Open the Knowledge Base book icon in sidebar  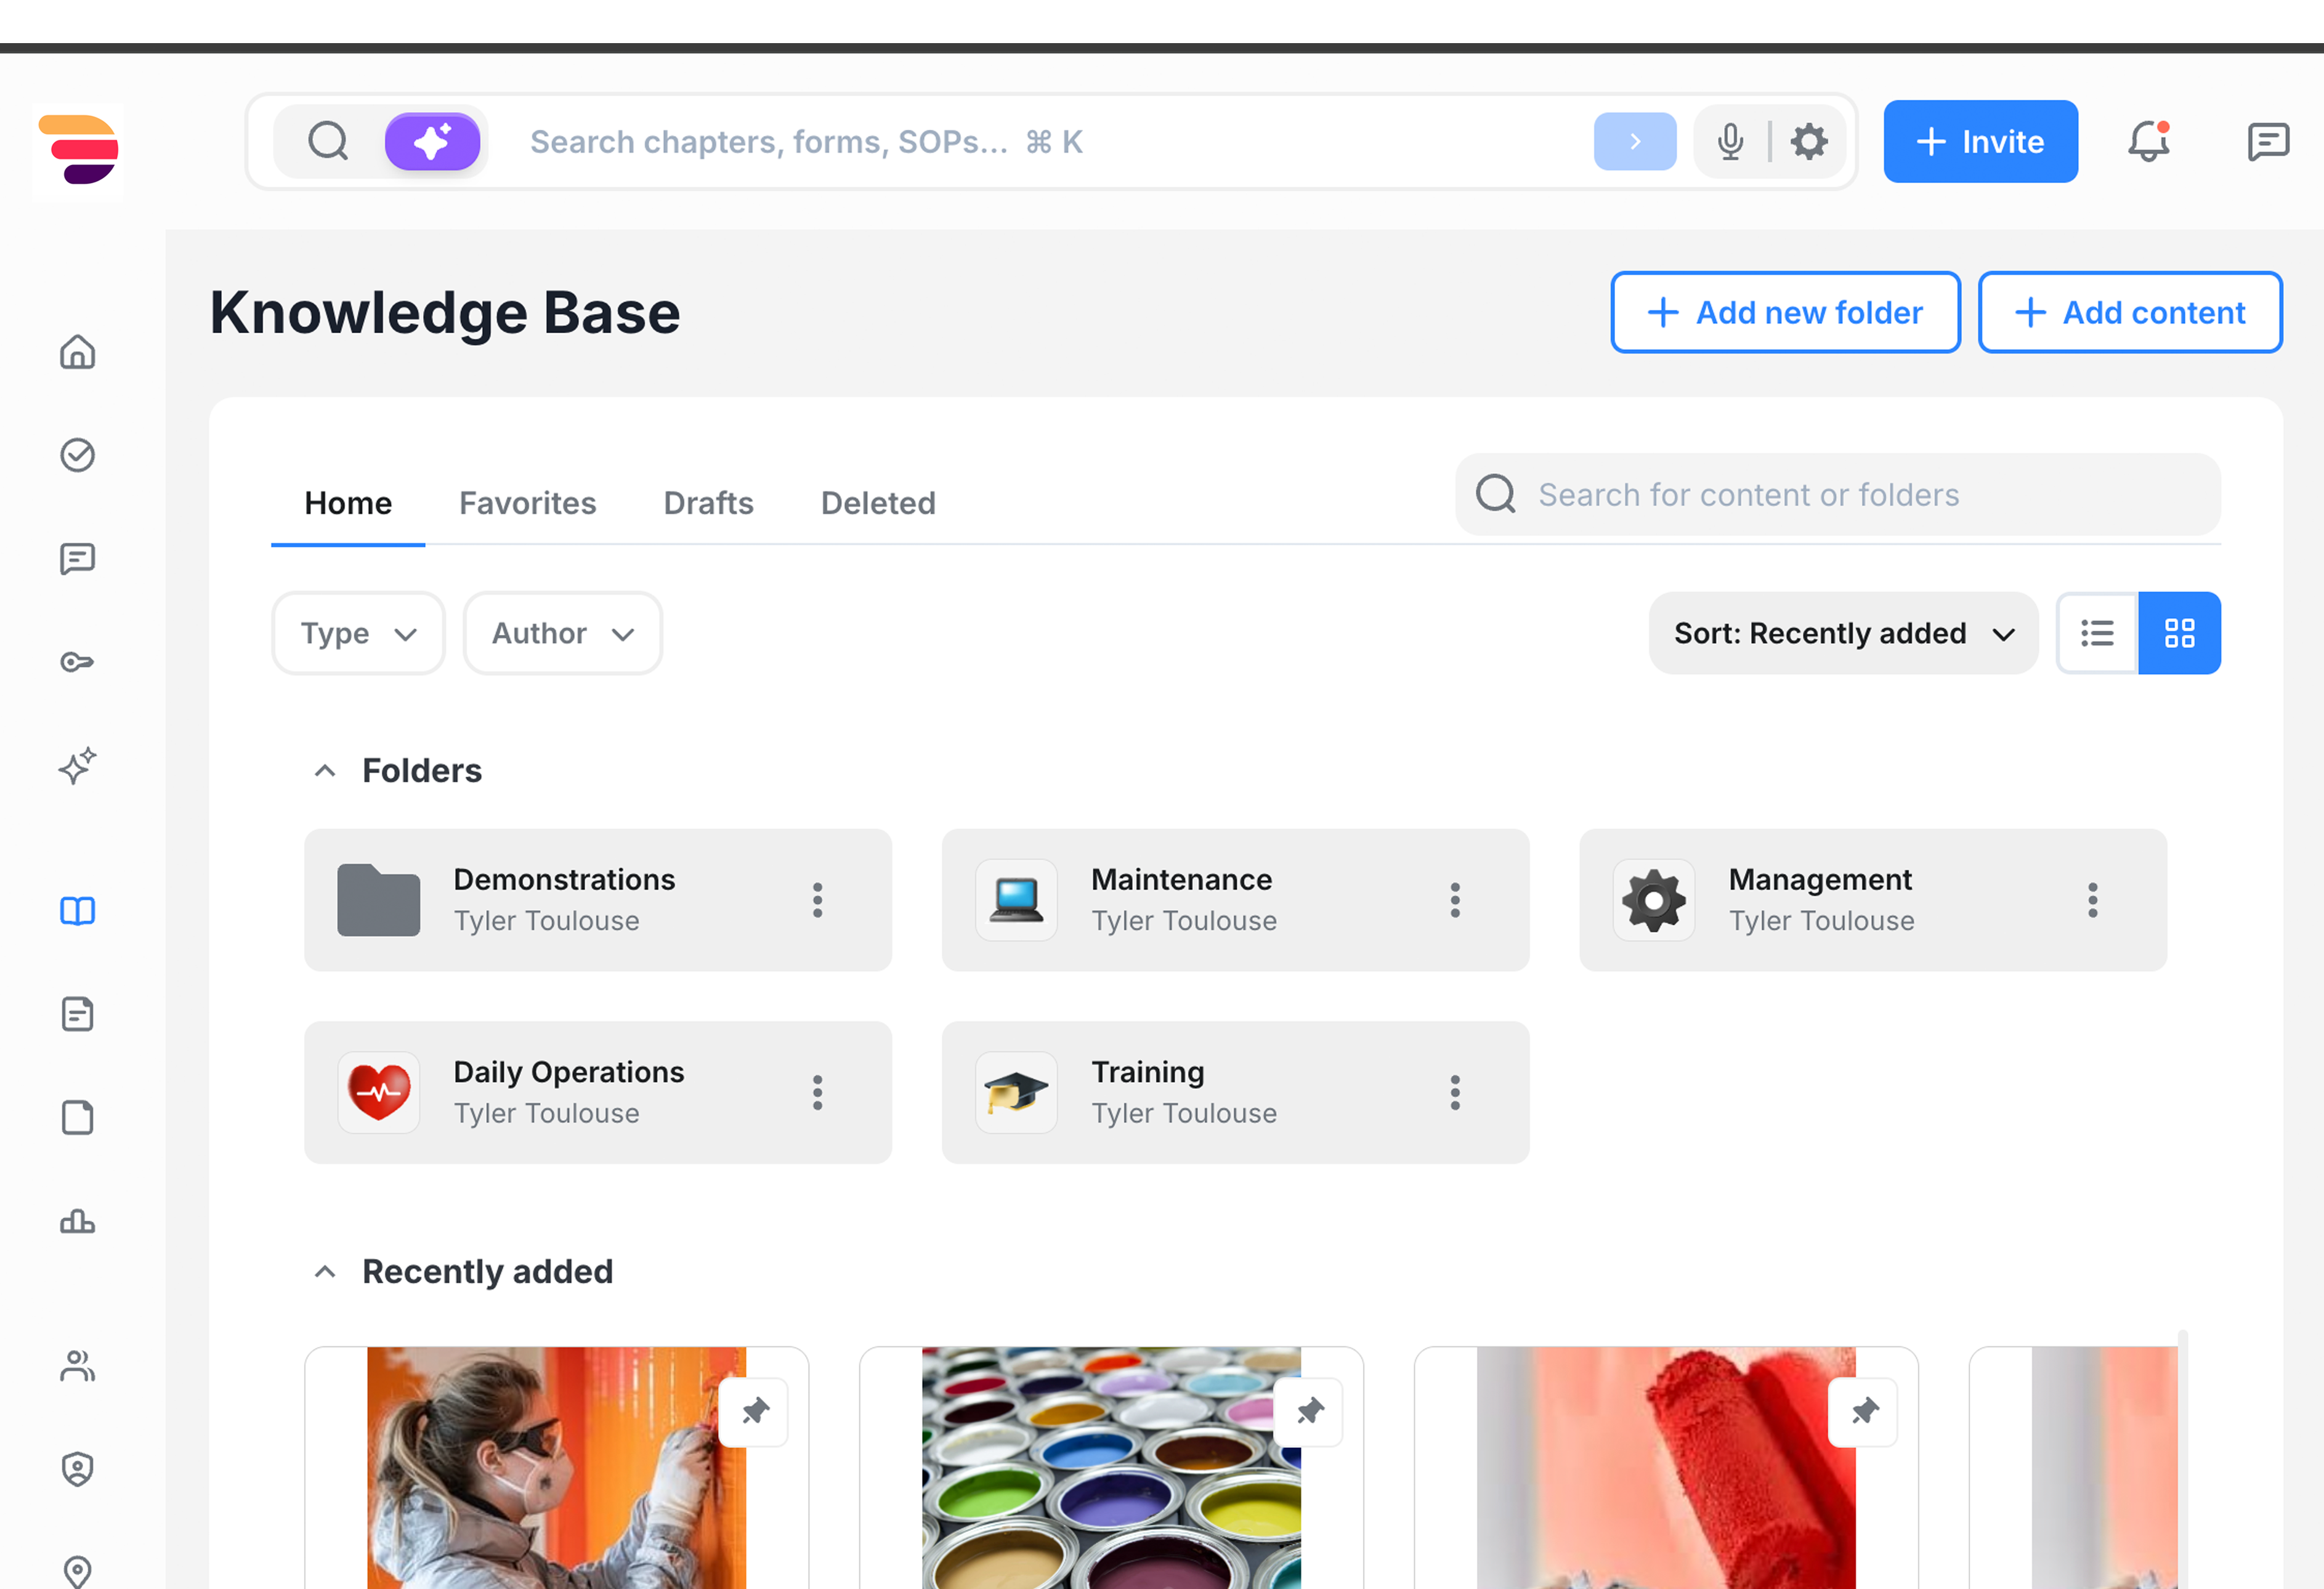click(x=77, y=911)
